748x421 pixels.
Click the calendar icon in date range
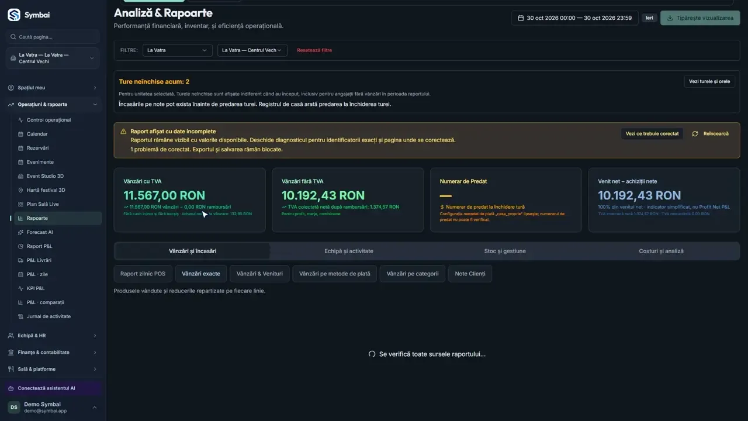click(521, 18)
